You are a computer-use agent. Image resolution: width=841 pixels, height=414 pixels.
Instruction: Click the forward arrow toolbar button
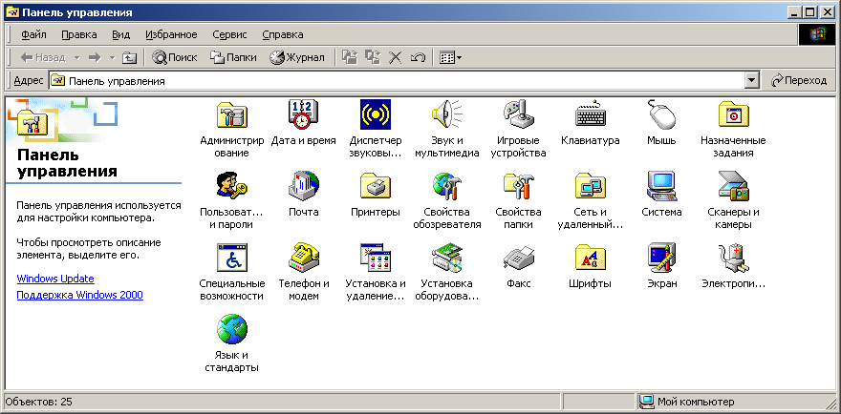95,57
